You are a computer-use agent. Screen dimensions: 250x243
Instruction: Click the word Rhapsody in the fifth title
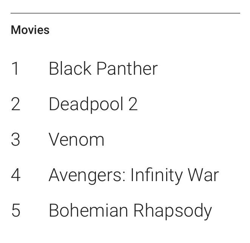(173, 211)
